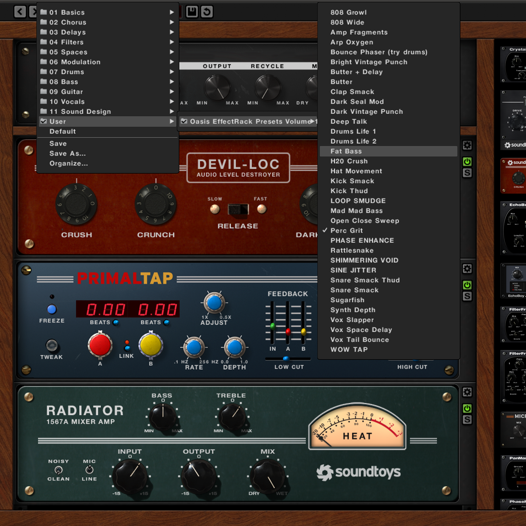This screenshot has width=526, height=526.
Task: Solo the Radiator module with S button
Action: point(467,420)
